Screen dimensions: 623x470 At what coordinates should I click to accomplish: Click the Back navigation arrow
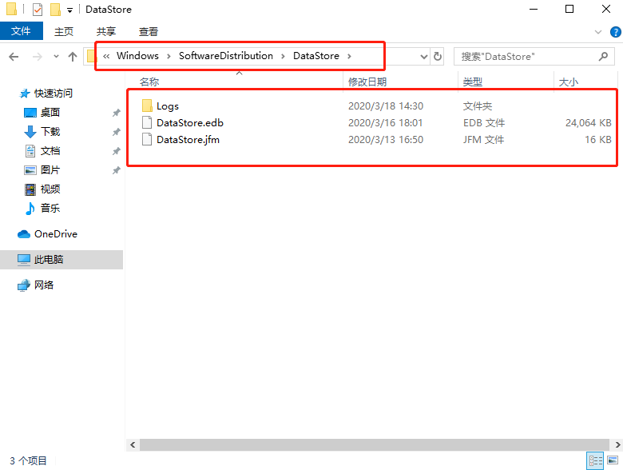(x=14, y=57)
